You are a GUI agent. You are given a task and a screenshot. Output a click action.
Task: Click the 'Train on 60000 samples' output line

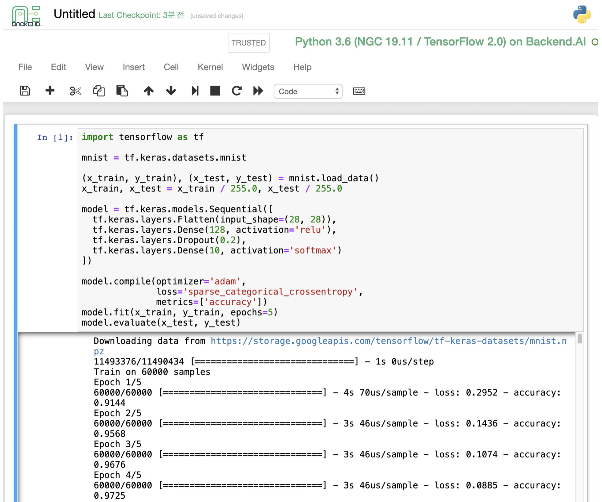click(x=152, y=372)
